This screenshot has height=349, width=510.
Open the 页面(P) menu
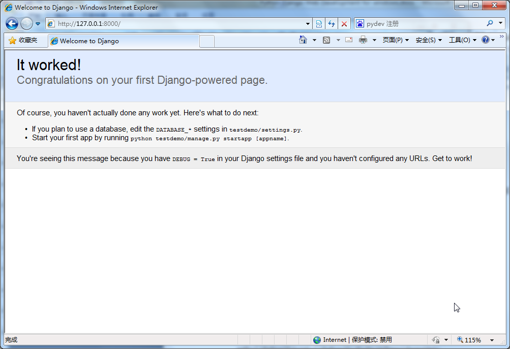(395, 40)
